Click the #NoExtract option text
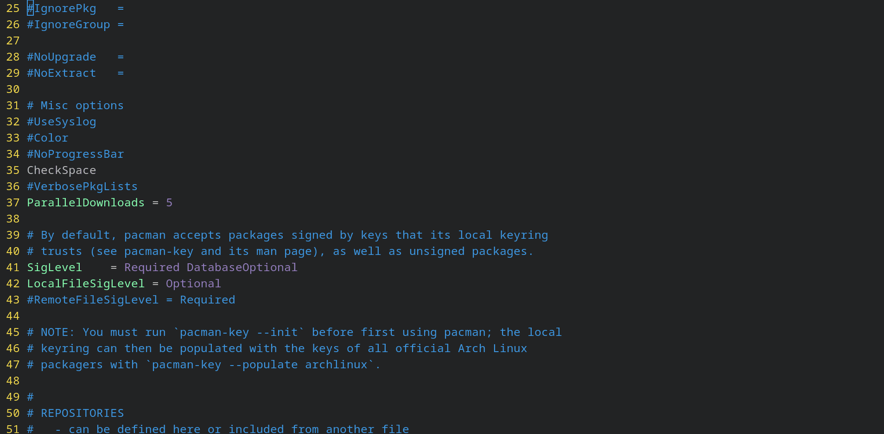This screenshot has height=434, width=884. click(61, 73)
